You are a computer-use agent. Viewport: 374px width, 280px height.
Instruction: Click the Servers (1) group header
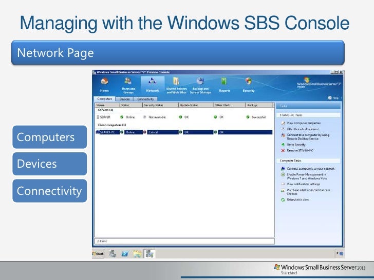pos(105,110)
